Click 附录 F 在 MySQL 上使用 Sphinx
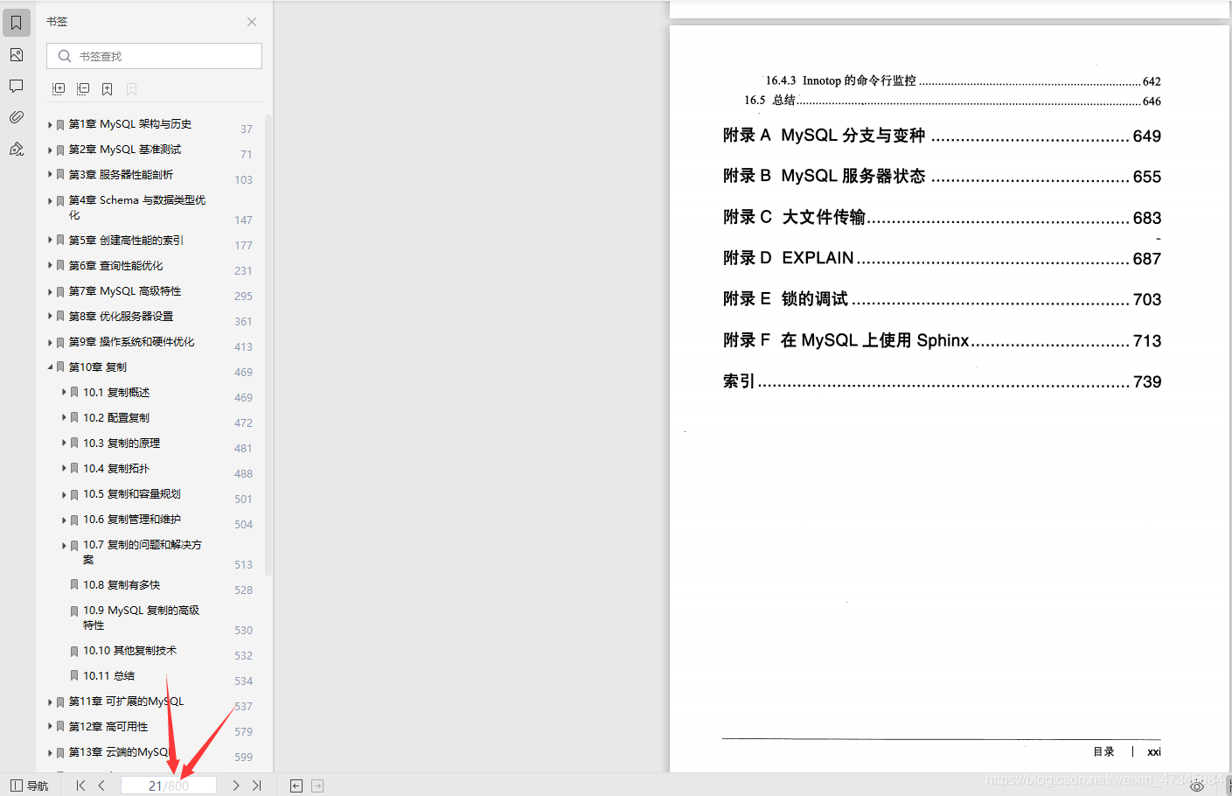 [x=942, y=340]
